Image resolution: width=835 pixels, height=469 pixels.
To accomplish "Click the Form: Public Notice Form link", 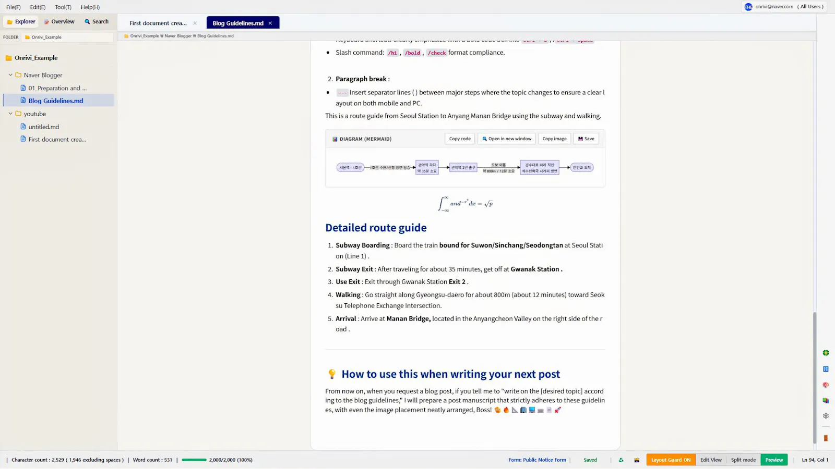I will pos(537,460).
